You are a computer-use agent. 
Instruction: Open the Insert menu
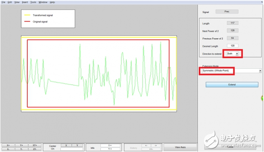coord(25,2)
